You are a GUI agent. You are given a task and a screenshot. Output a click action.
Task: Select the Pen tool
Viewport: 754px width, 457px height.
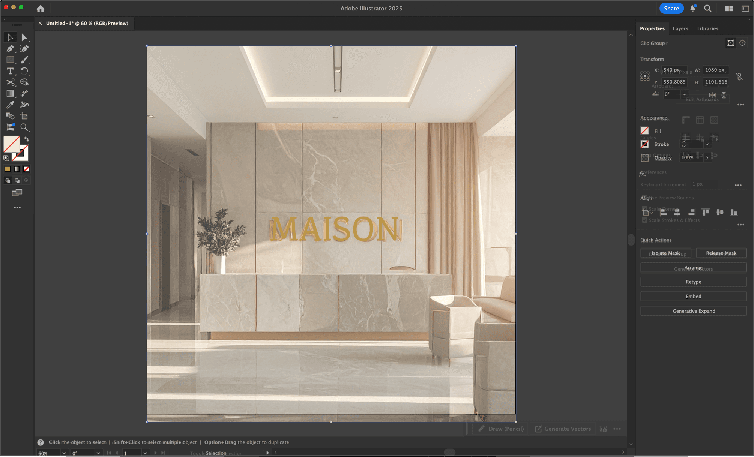10,49
